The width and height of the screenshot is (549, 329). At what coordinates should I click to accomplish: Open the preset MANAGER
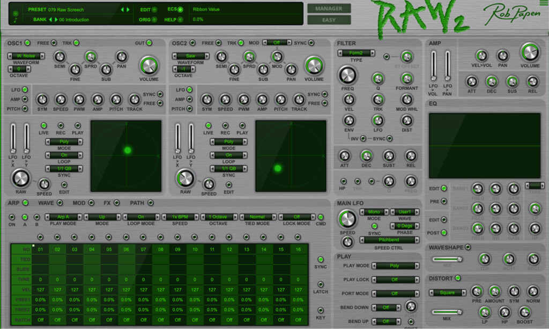(x=329, y=9)
